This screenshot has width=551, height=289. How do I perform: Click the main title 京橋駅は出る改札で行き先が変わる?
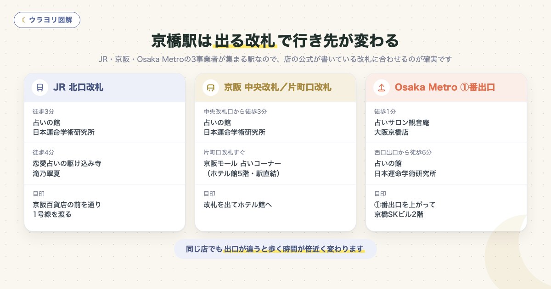(x=275, y=40)
